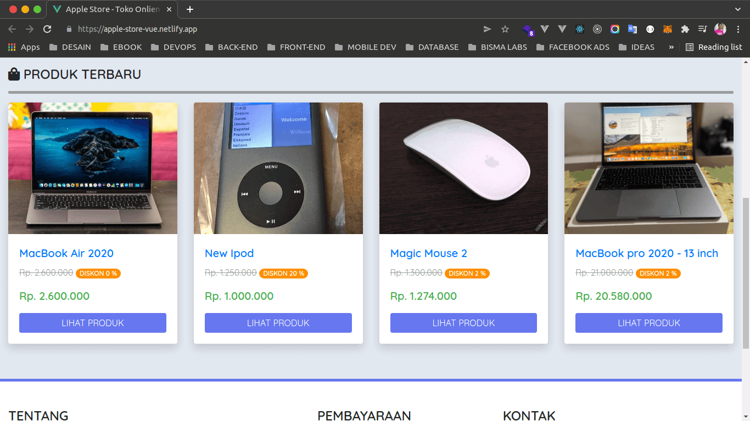This screenshot has height=421, width=750.
Task: Click the green price Rp. 2.600.000
Action: click(x=54, y=296)
